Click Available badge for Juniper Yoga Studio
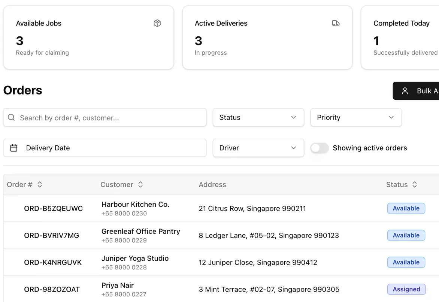This screenshot has width=439, height=302. (x=406, y=262)
